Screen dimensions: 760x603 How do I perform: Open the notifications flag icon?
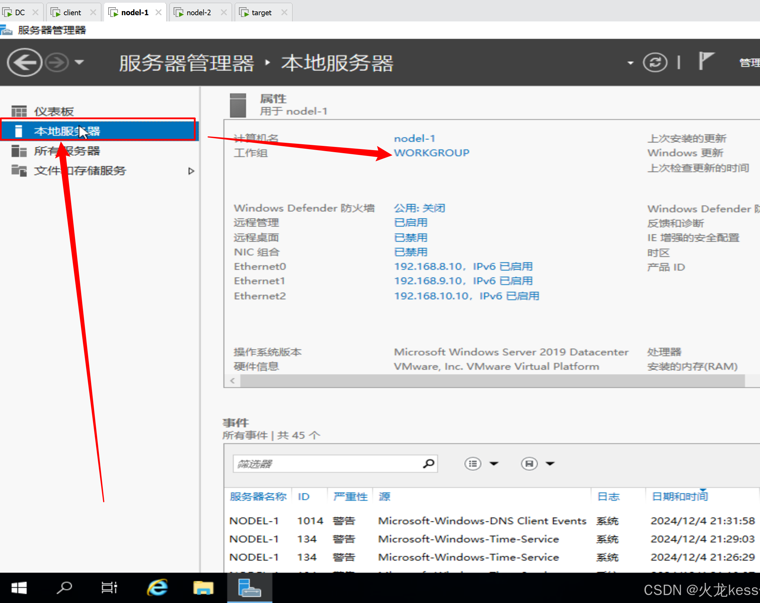(706, 61)
